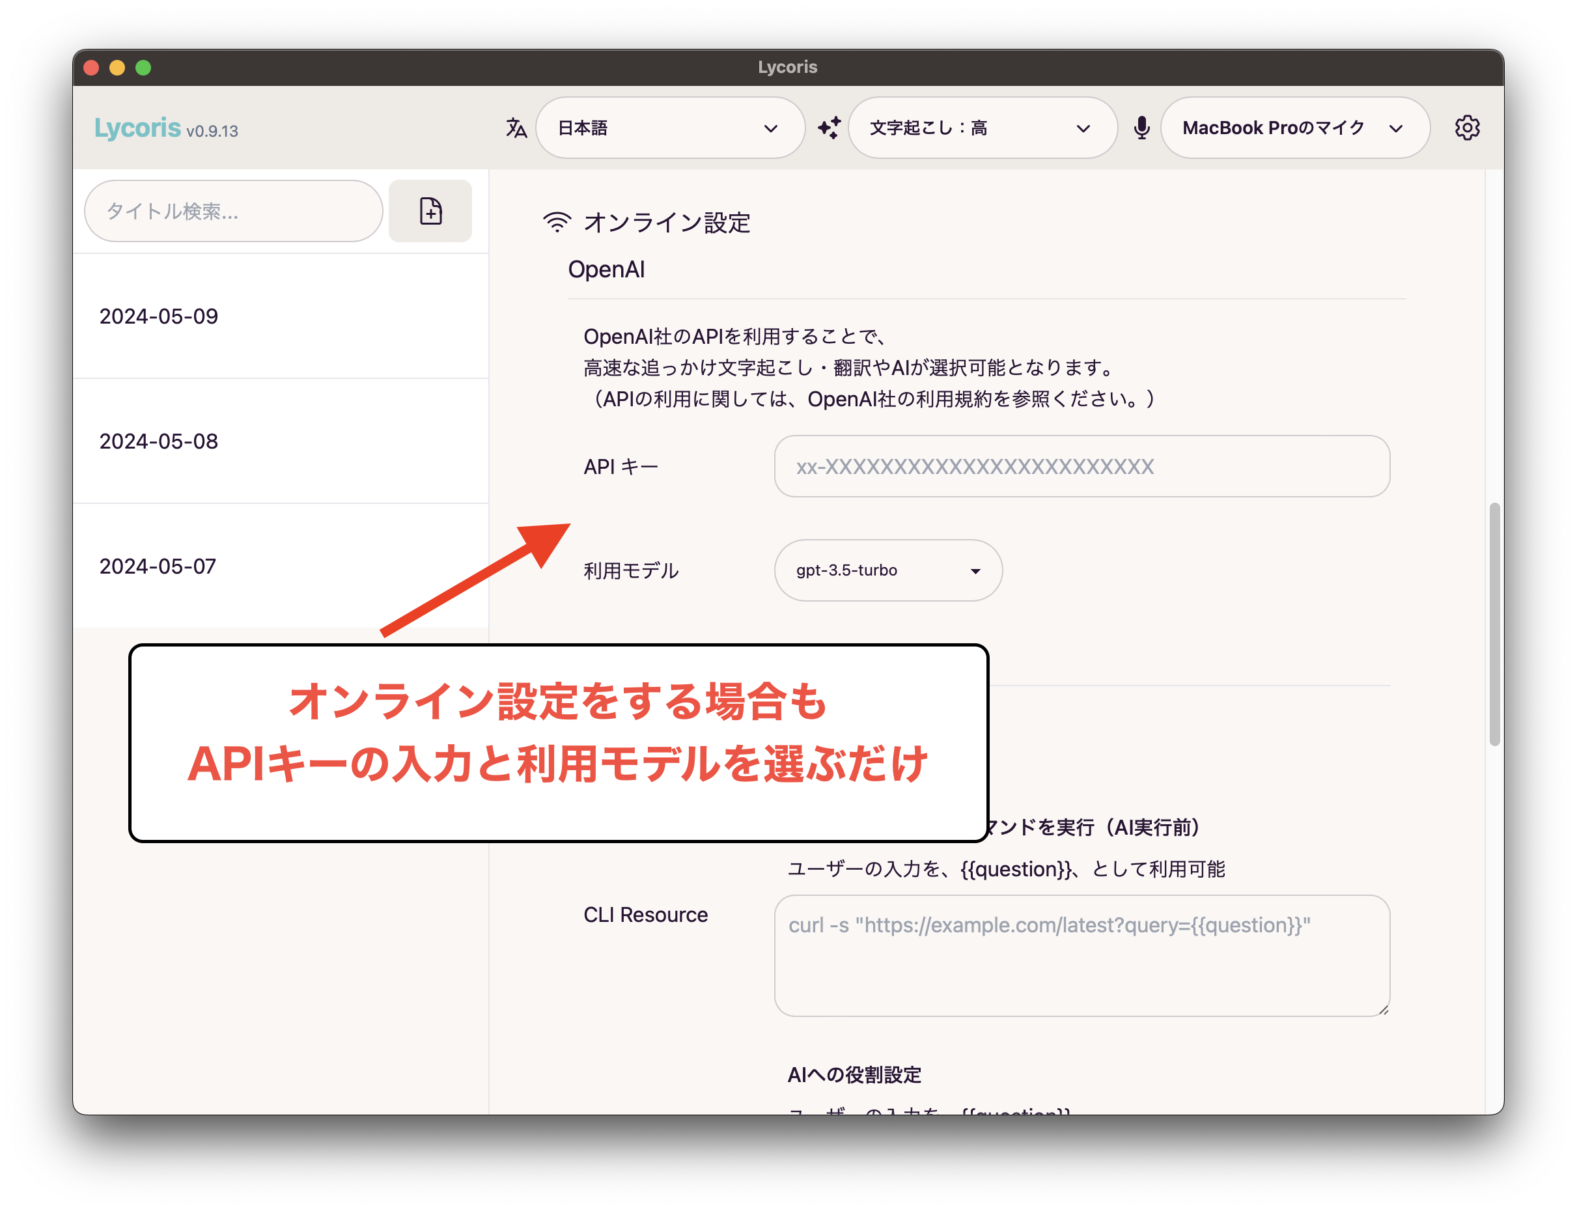This screenshot has width=1577, height=1211.
Task: Open the settings gear icon
Action: click(1467, 128)
